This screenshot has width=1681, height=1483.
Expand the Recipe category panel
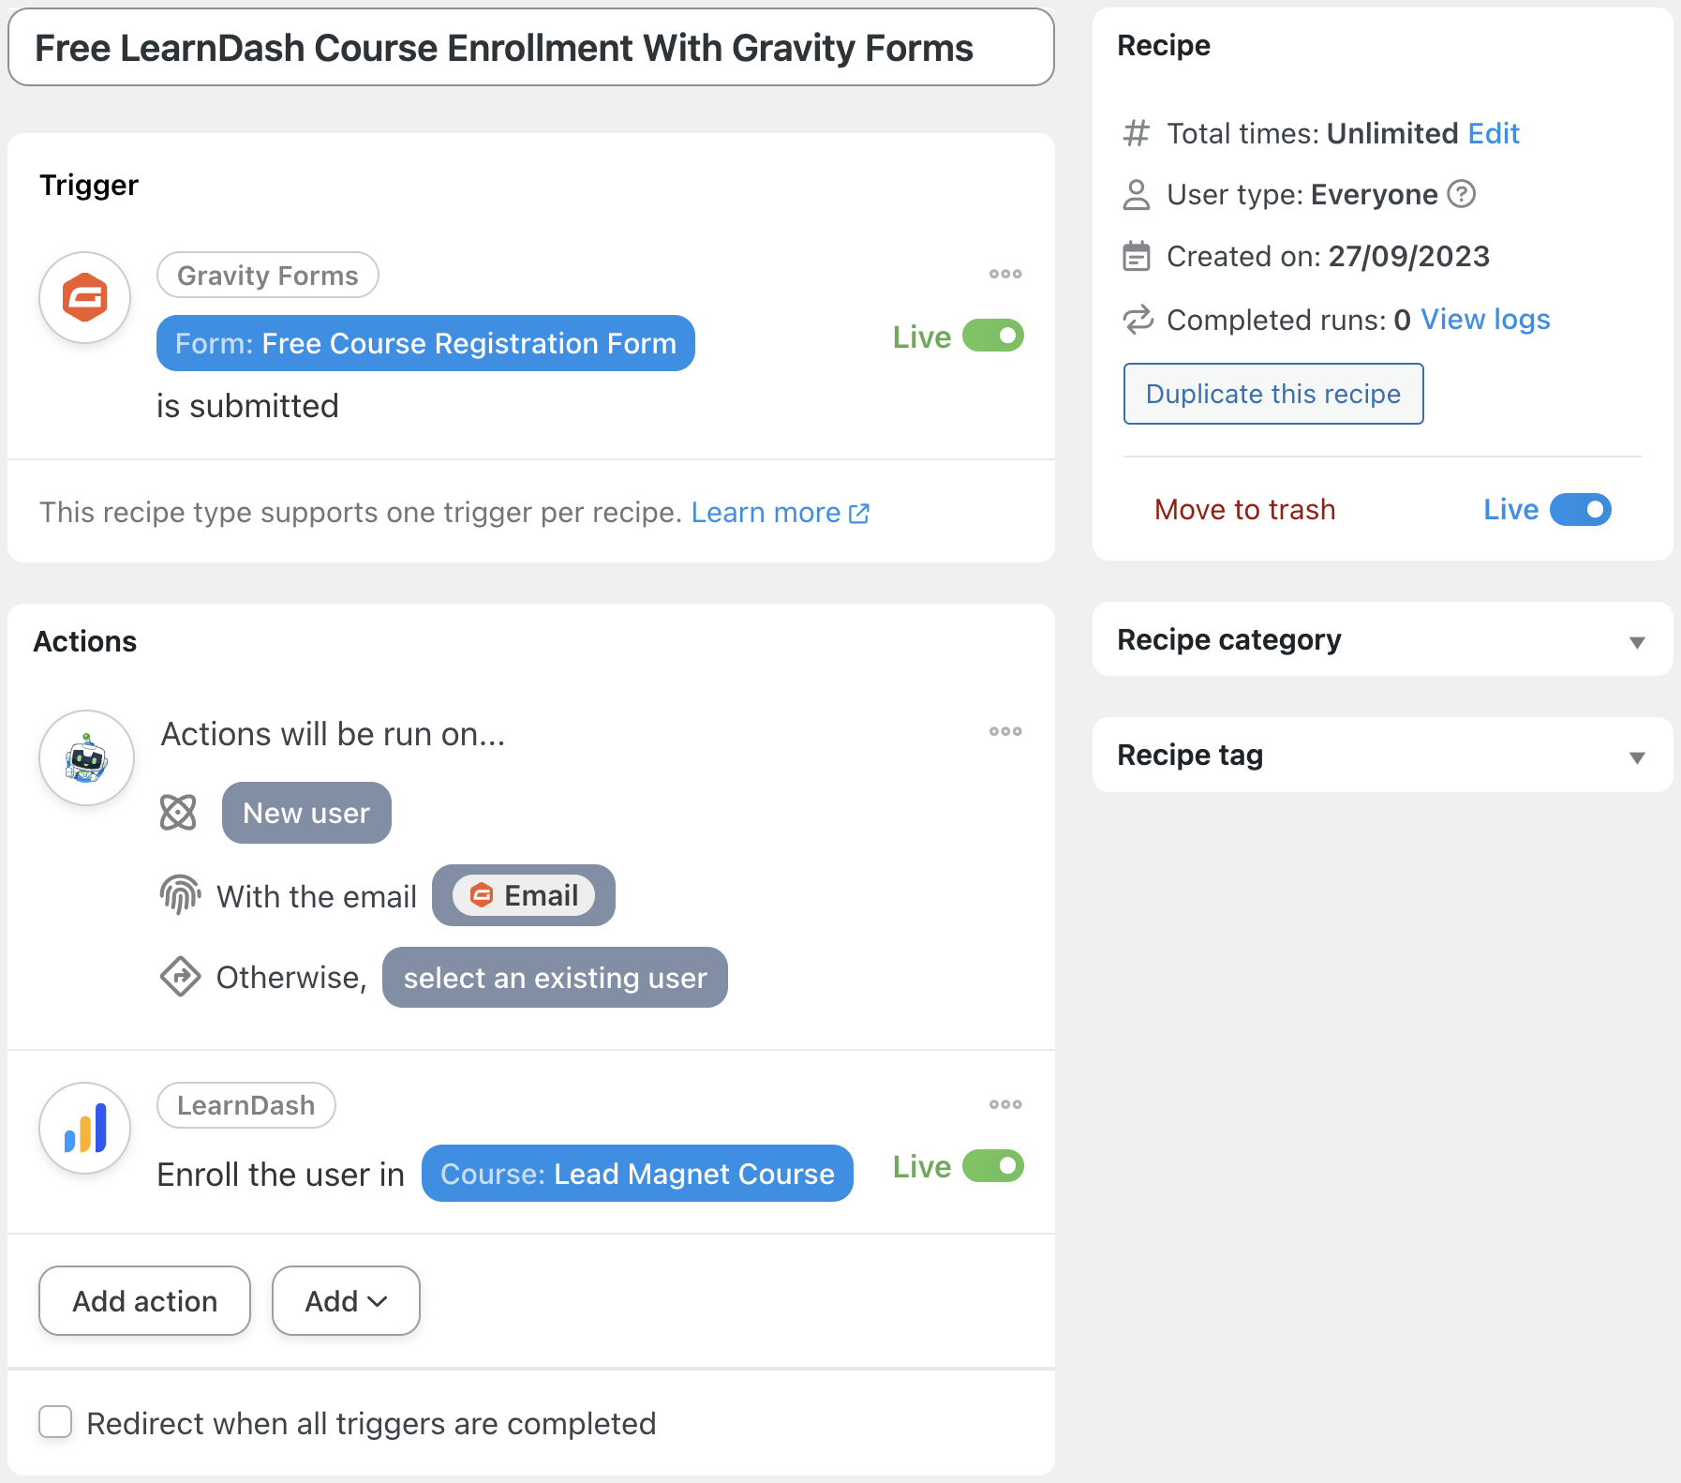[1383, 640]
